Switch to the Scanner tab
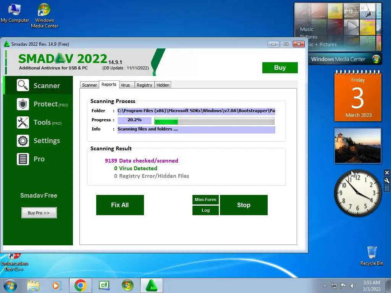 click(89, 85)
